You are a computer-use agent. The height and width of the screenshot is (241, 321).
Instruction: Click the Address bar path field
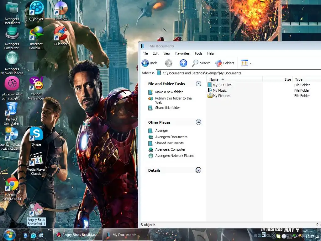tap(238, 73)
